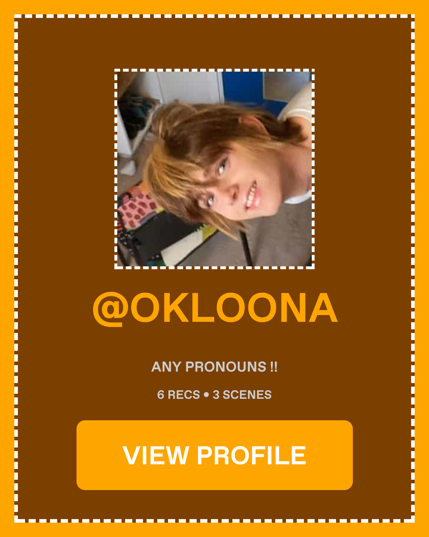Click the View Profile button
This screenshot has width=429, height=537.
[214, 455]
